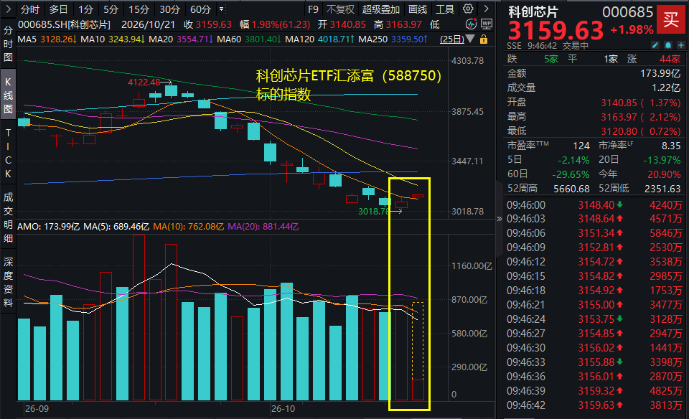The height and width of the screenshot is (419, 689).
Task: Toggle the yellow lock icon
Action: click(x=484, y=39)
